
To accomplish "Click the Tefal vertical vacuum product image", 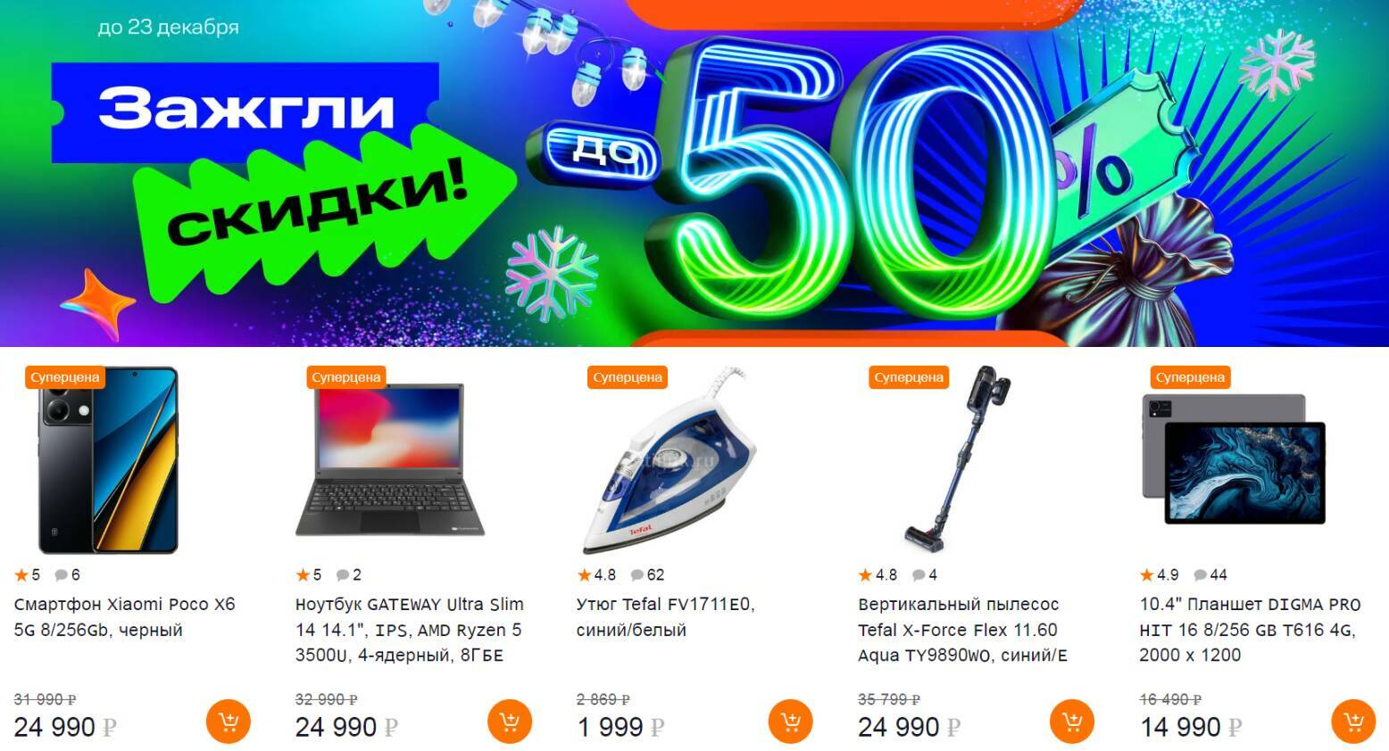I will click(x=957, y=457).
